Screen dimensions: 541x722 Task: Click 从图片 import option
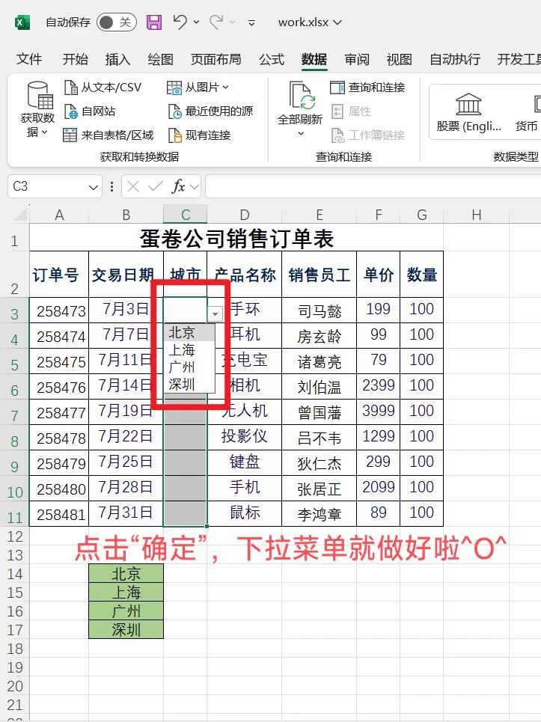(x=198, y=87)
